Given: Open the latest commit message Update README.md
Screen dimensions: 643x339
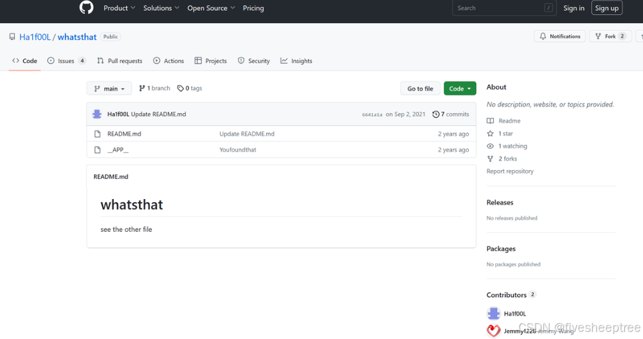Looking at the screenshot, I should [158, 114].
